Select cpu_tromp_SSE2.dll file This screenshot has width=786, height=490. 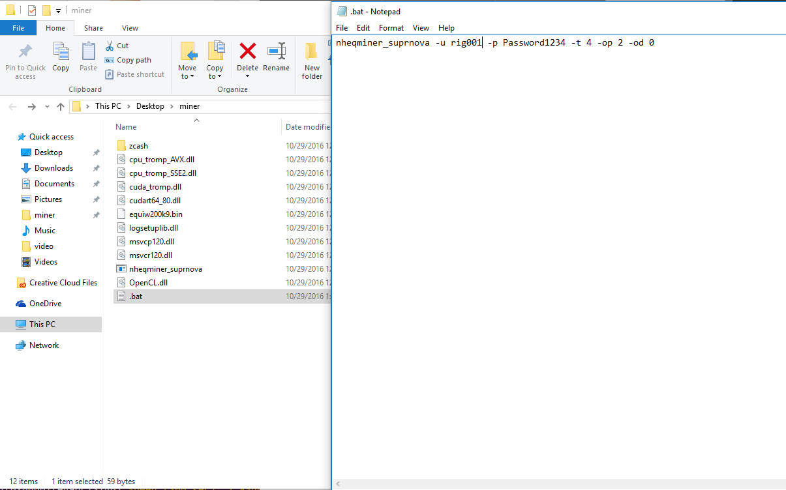pyautogui.click(x=162, y=173)
